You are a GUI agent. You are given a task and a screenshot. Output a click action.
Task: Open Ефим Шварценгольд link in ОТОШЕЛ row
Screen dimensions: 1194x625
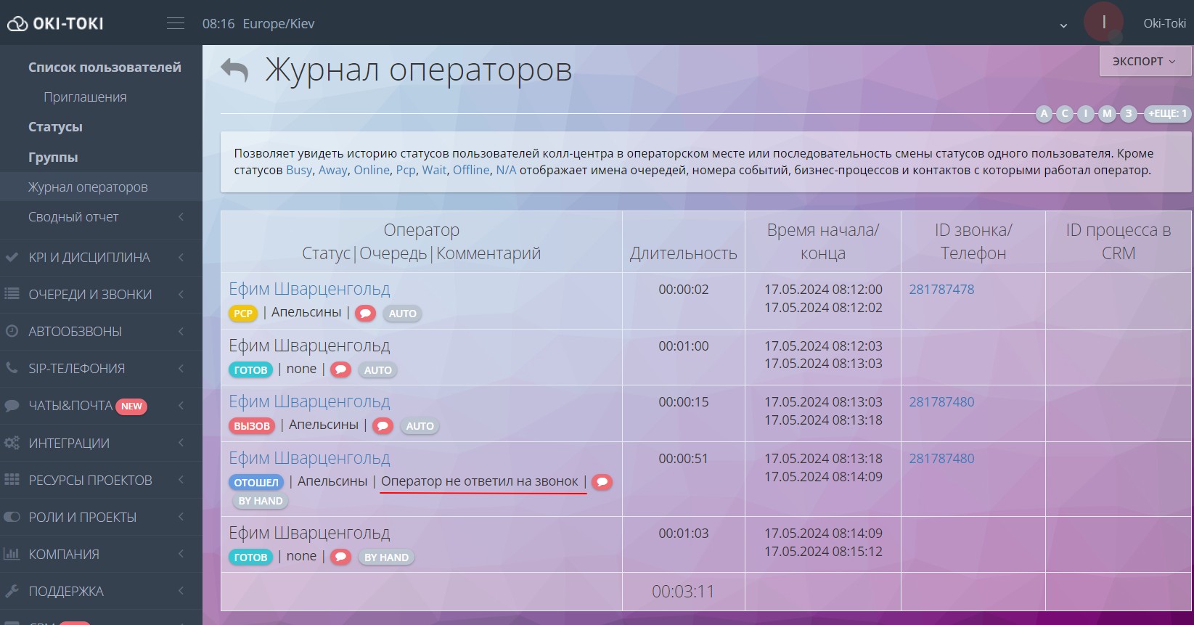[309, 458]
